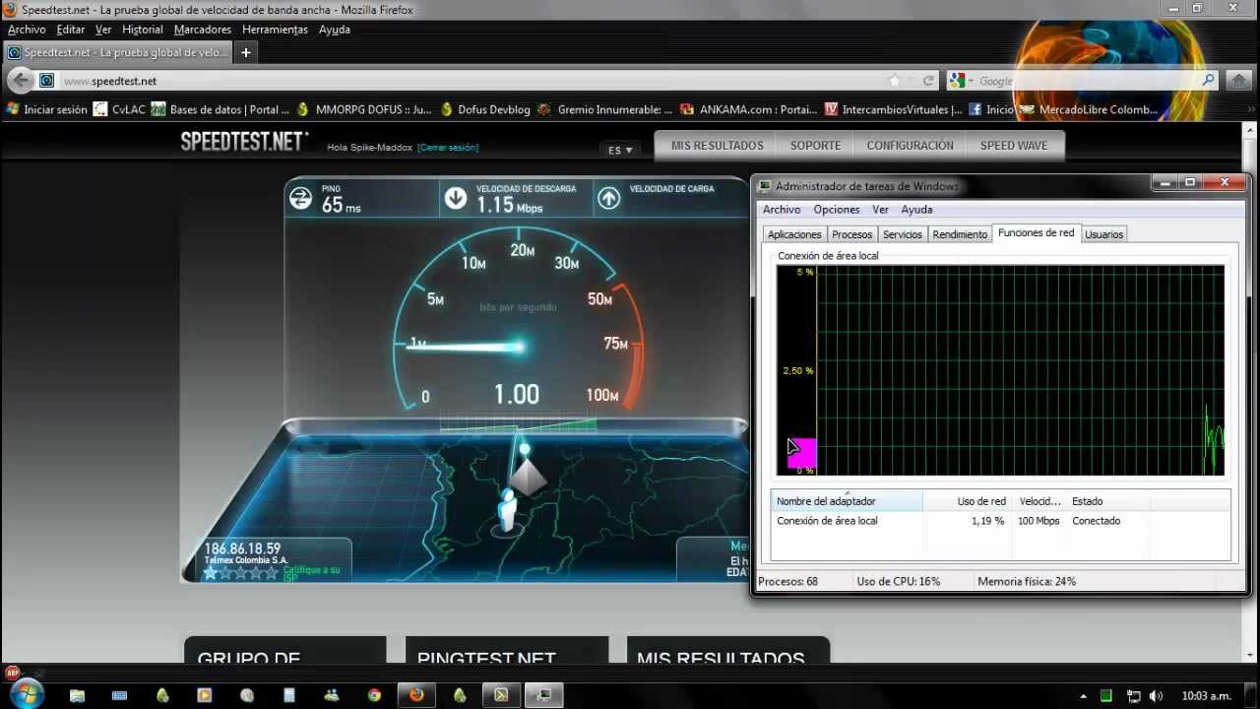
Task: Reload the page with the refresh icon
Action: (x=927, y=81)
